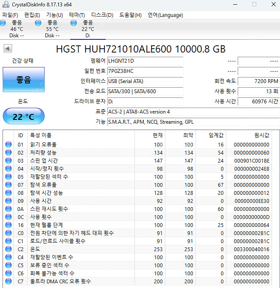Click raw value 00000000EE30
The width and height of the screenshot is (280, 288).
(252, 201)
